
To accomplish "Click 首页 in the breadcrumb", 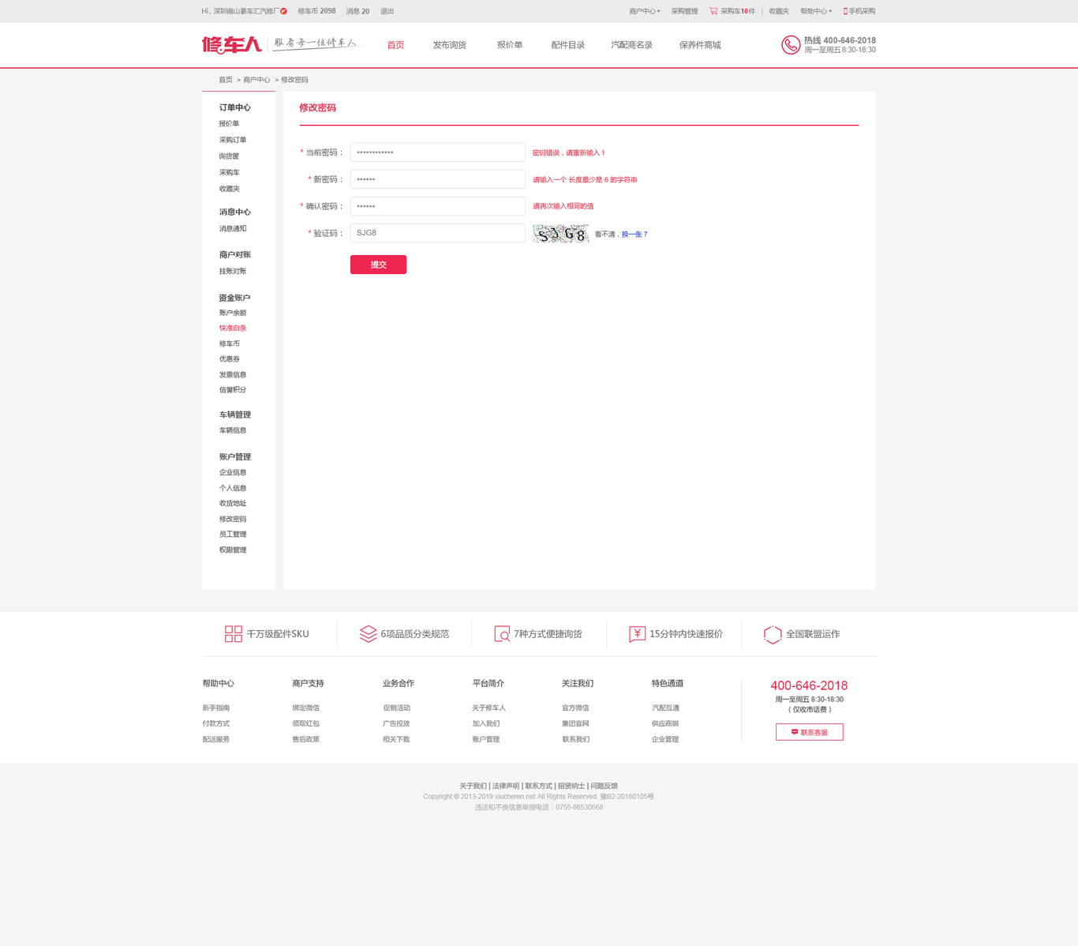I will pos(226,80).
